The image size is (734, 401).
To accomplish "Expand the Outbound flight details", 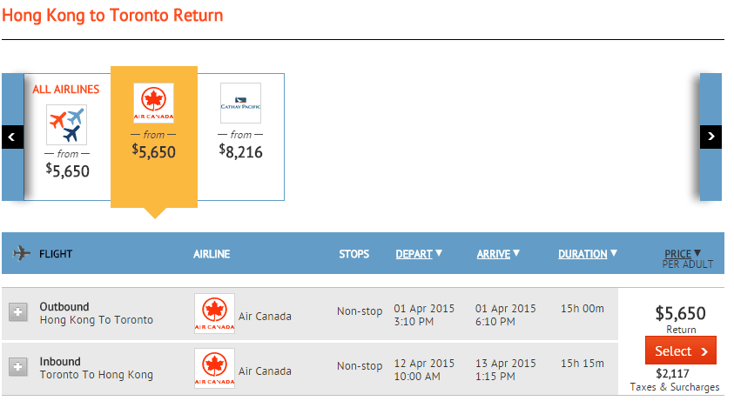I will [17, 312].
